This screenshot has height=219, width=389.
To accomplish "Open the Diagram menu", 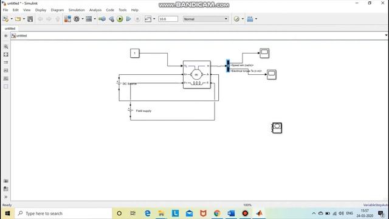I will (x=57, y=10).
